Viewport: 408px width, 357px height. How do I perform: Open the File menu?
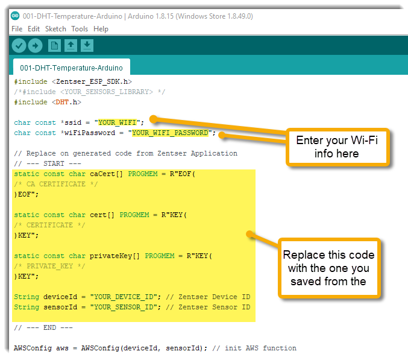pyautogui.click(x=17, y=29)
